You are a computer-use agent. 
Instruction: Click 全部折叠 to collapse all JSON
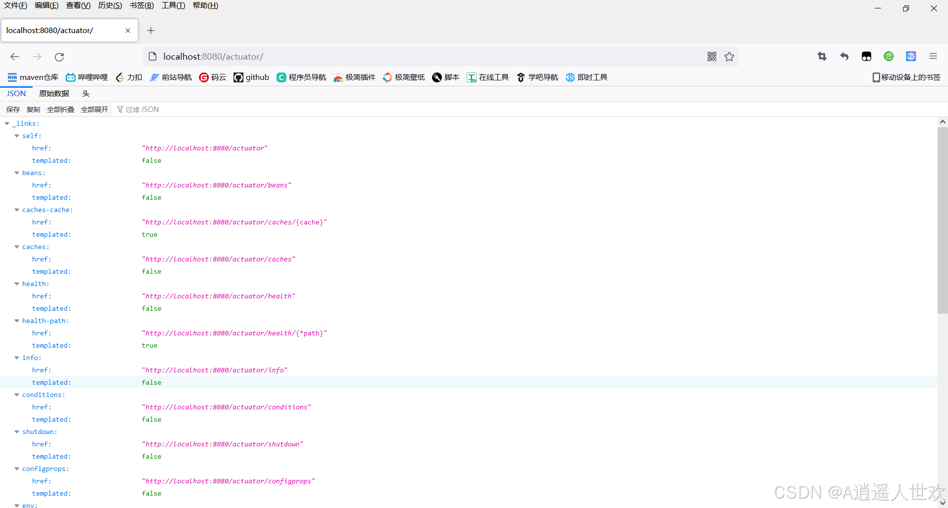click(60, 109)
